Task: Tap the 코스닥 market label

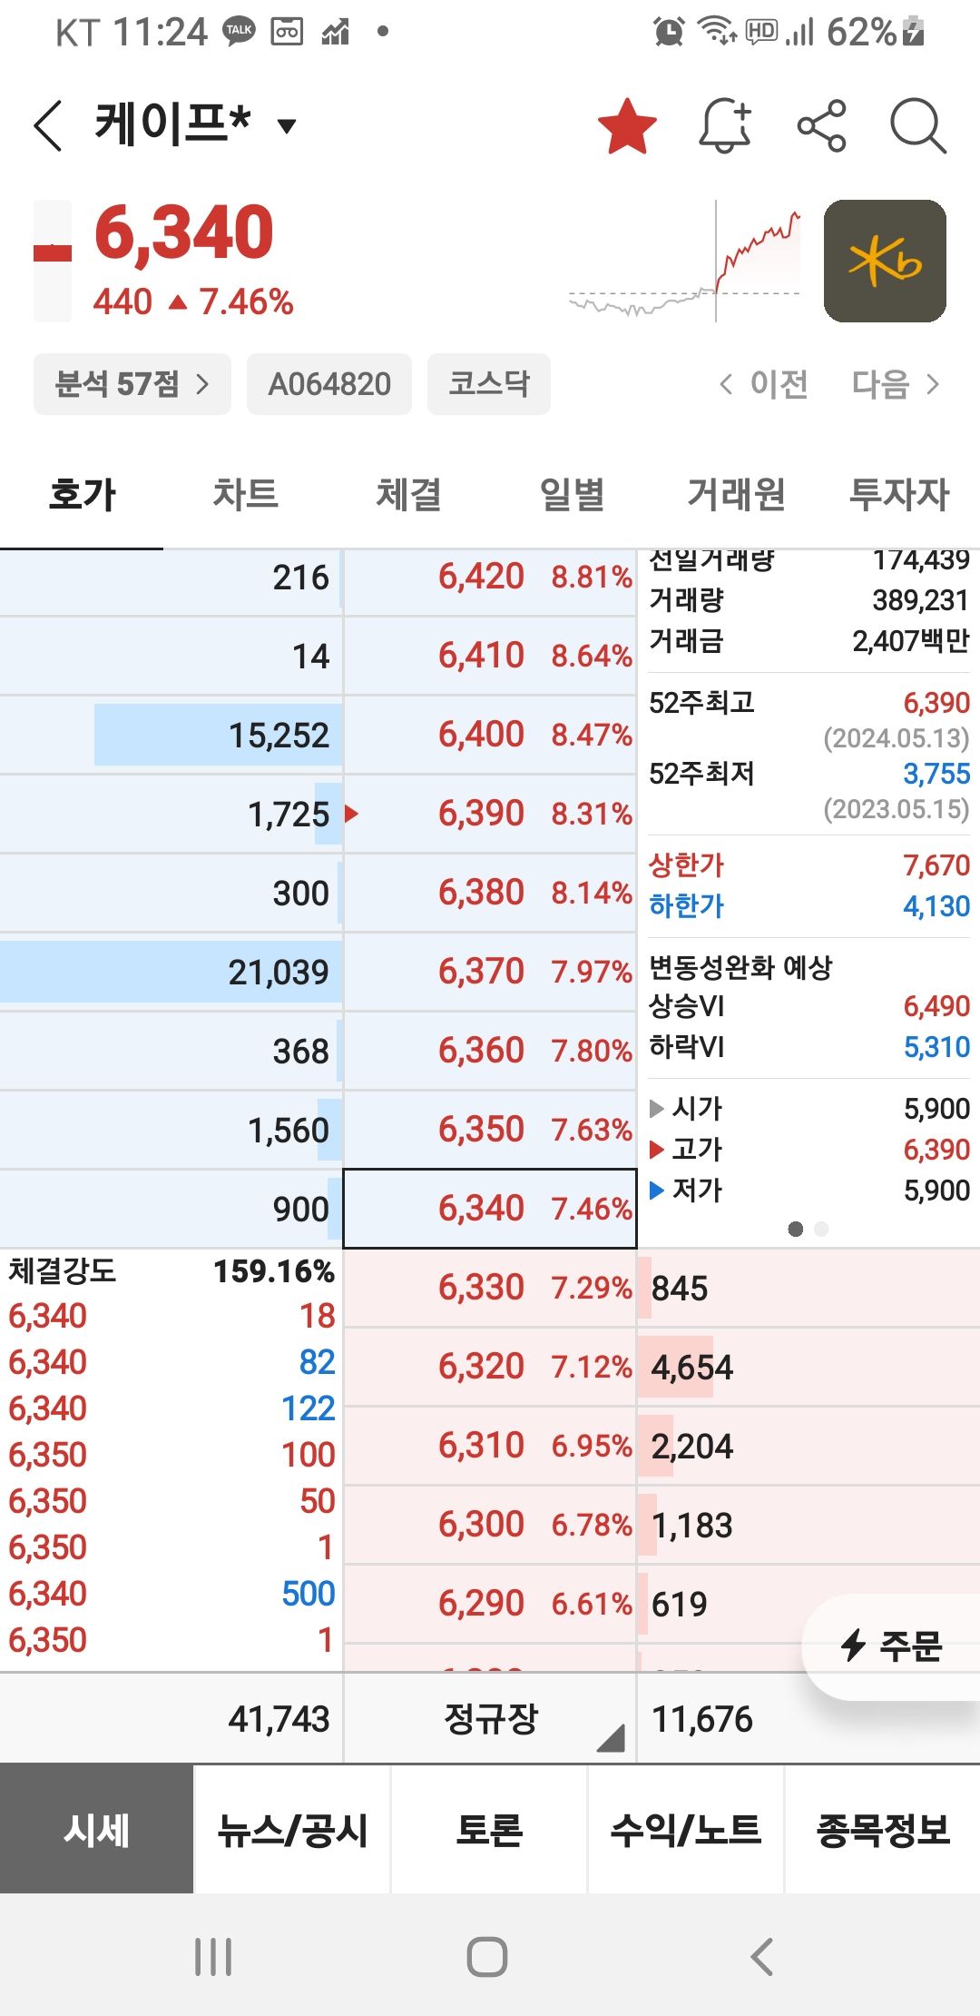Action: pyautogui.click(x=488, y=383)
